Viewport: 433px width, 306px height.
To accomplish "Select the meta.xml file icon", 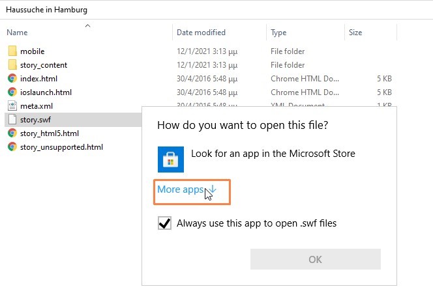I will pyautogui.click(x=12, y=106).
